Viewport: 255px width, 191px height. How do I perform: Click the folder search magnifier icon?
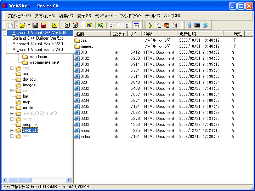tap(101, 25)
